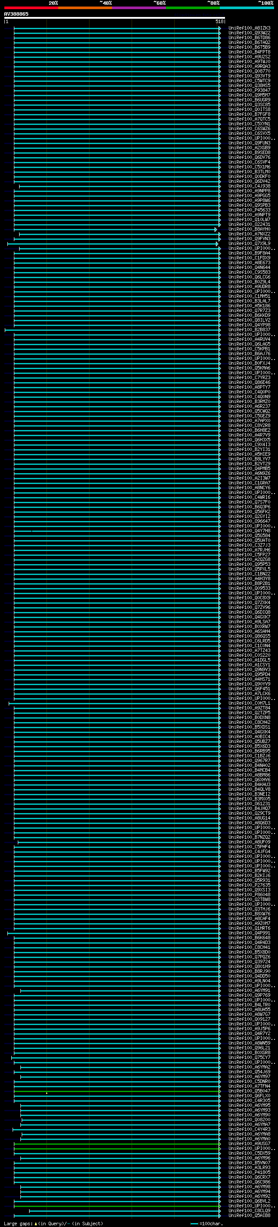Open last hit UniRef100_Q5AIB8
This screenshot has width=278, height=1227.
[x=249, y=1215]
